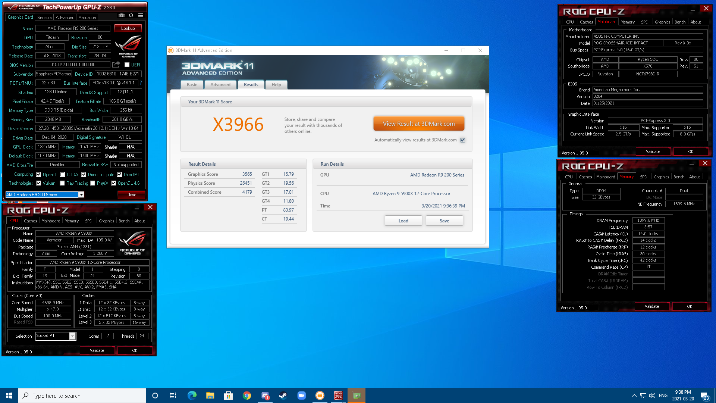The image size is (716, 403).
Task: Click the bus interface question mark icon
Action: [x=141, y=83]
